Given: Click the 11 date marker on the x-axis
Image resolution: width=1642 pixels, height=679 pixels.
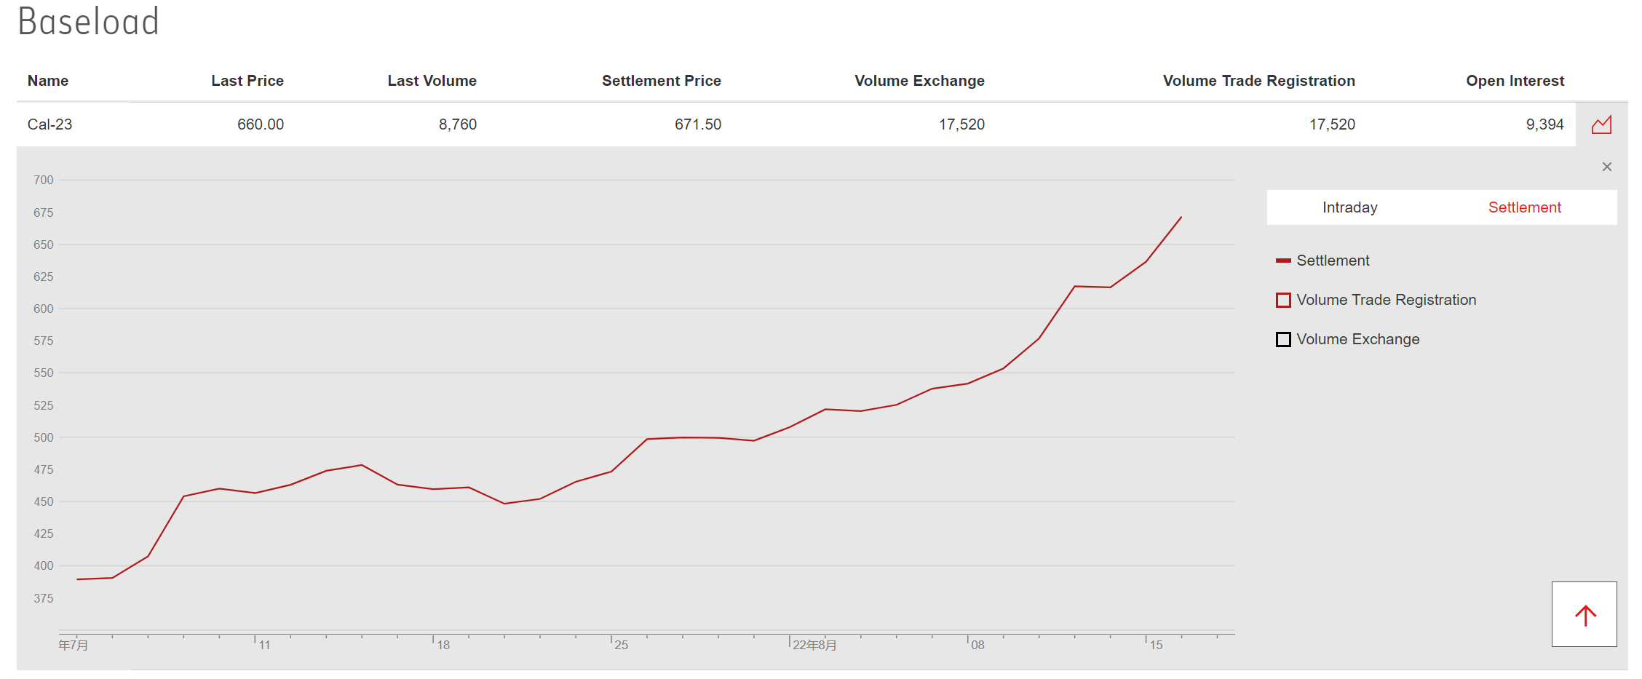Looking at the screenshot, I should [x=264, y=645].
